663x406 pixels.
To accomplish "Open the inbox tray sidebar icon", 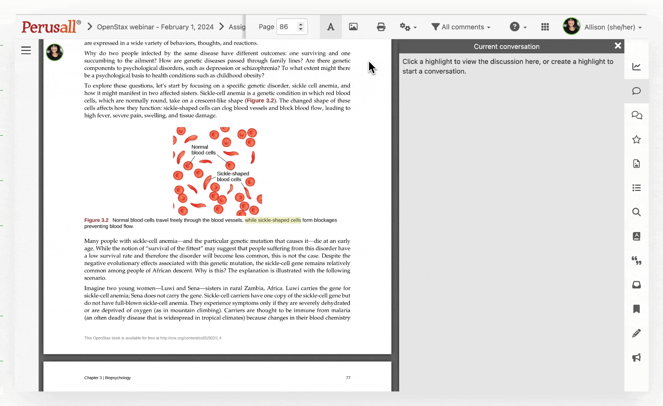I will (x=636, y=285).
